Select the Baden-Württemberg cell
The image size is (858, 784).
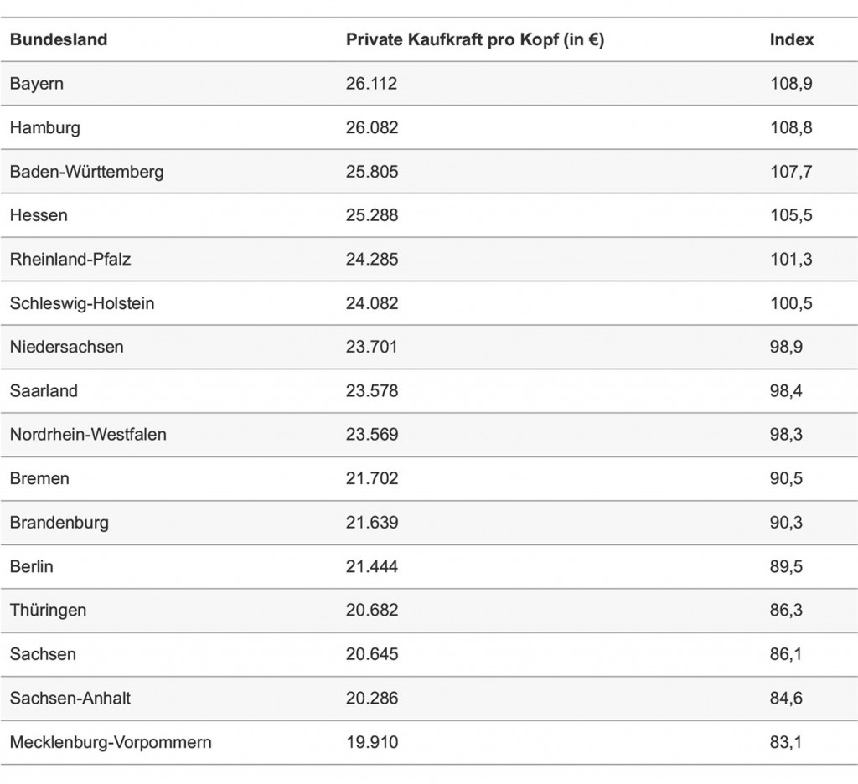click(87, 172)
